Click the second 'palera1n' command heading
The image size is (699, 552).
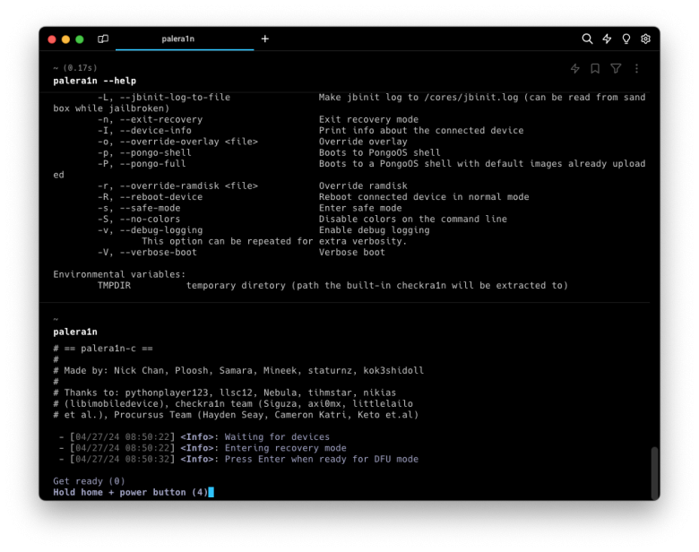(x=75, y=332)
